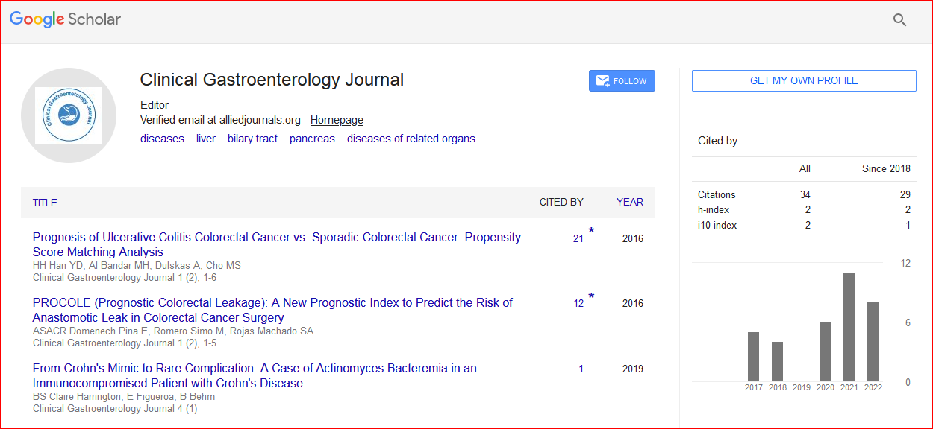Click the 12 citations count
Screen dimensions: 933x429
coord(578,303)
